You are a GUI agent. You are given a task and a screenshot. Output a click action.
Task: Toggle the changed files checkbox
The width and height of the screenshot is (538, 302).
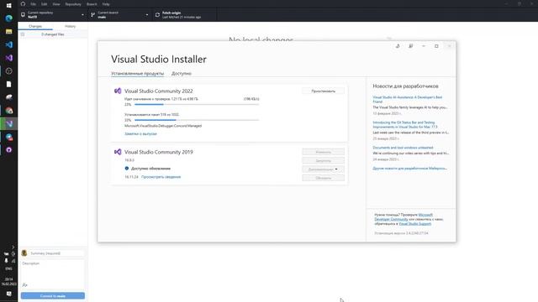[23, 34]
